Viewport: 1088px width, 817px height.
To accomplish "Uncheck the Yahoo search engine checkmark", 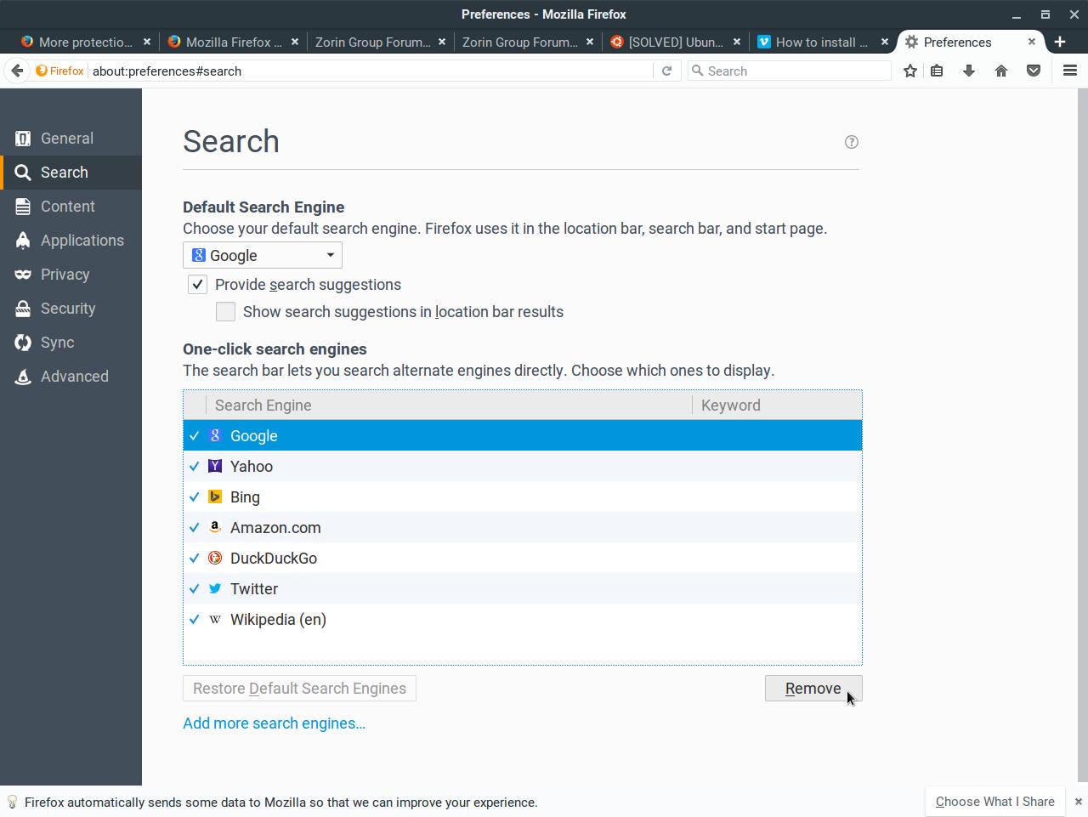I will coord(195,467).
